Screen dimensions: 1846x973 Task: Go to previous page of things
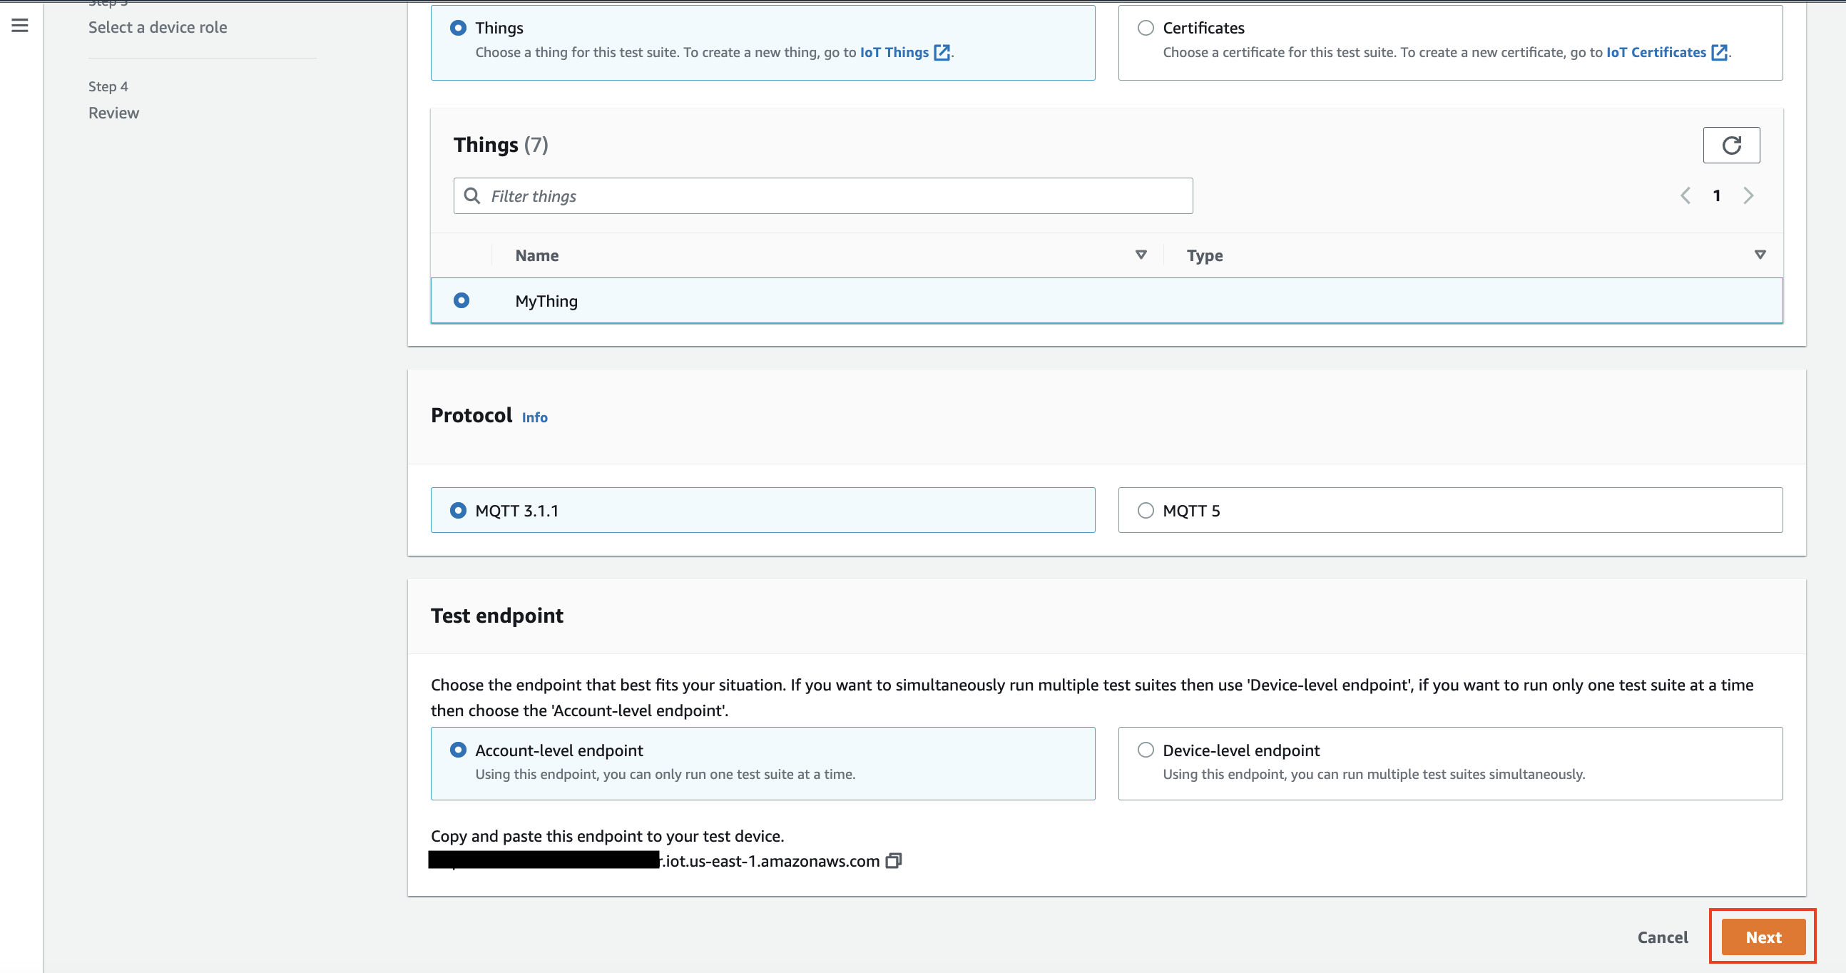click(1686, 195)
